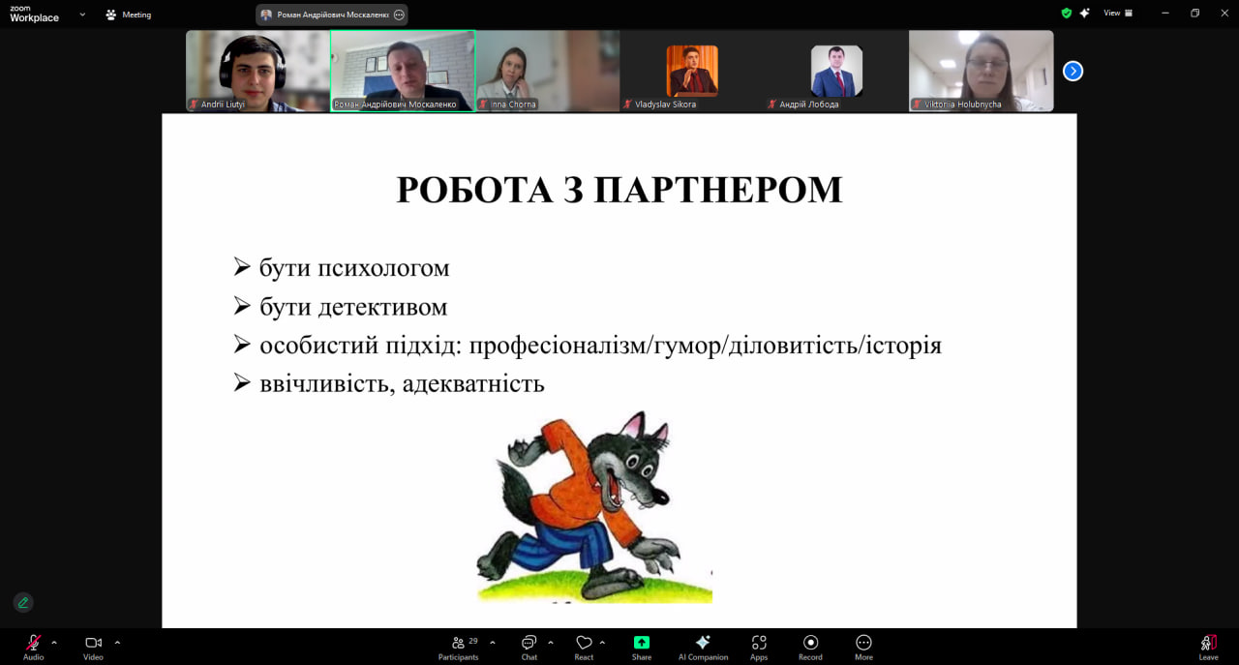
Task: Click the Zoom Workplace logo
Action: point(34,14)
